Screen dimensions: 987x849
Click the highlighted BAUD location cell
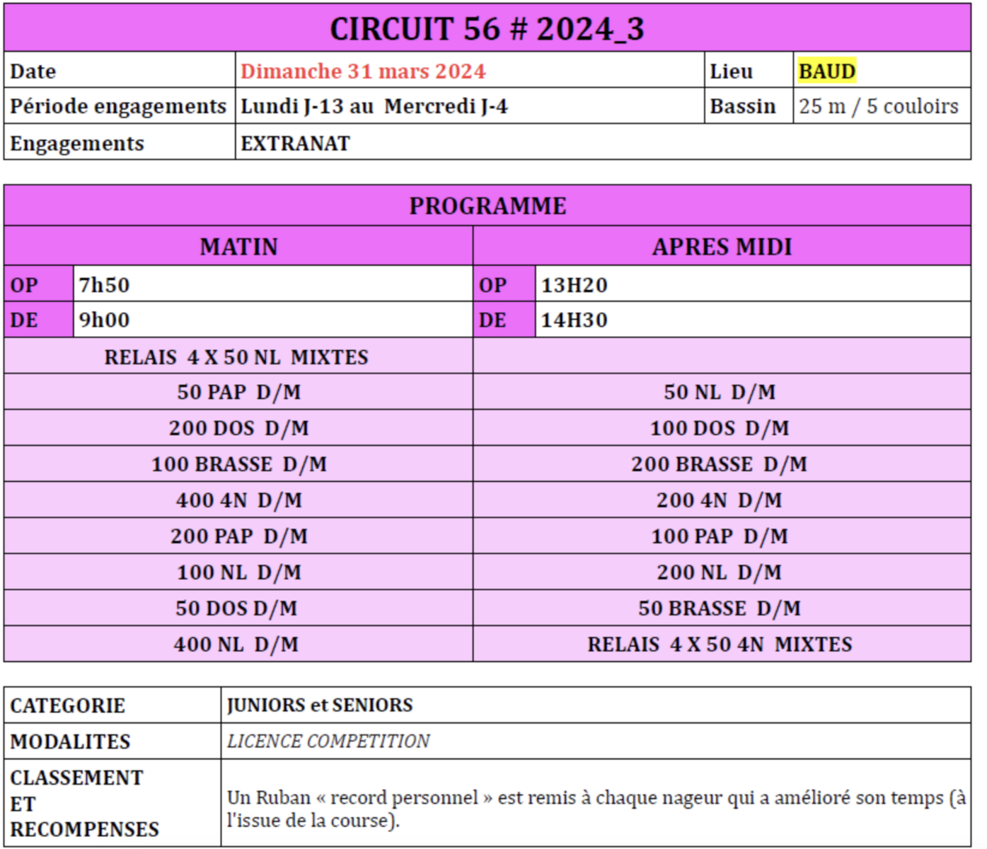coord(826,71)
